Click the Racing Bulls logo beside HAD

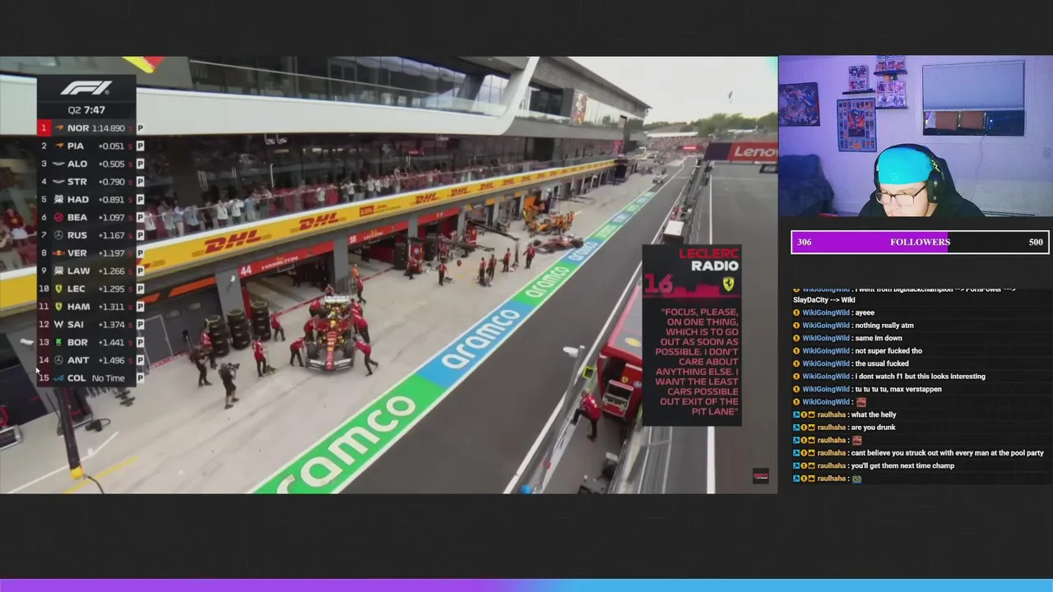(58, 200)
